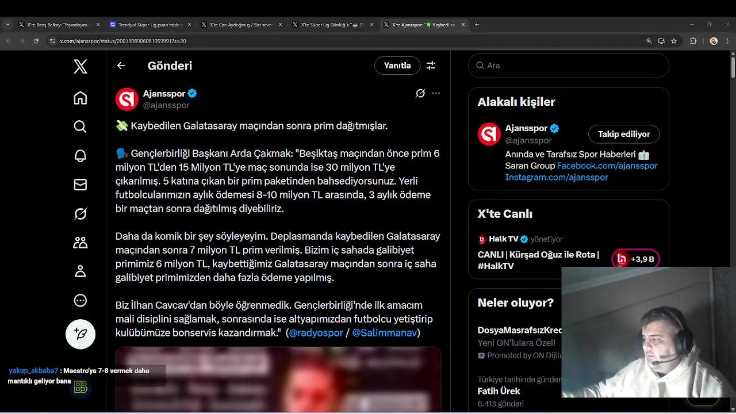
Task: Open Notifications bell in sidebar
Action: pos(80,156)
